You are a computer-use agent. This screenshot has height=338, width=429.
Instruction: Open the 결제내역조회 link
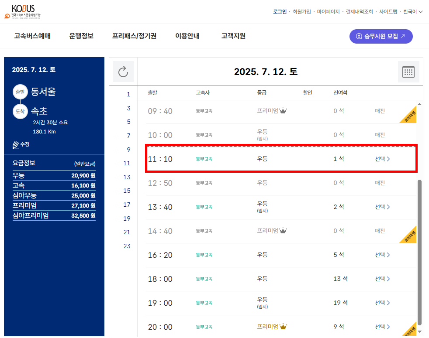(359, 11)
